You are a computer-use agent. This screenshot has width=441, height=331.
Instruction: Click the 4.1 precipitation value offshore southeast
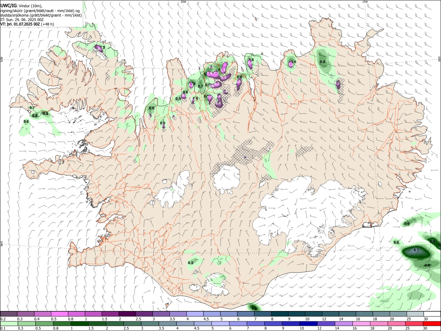416,250
